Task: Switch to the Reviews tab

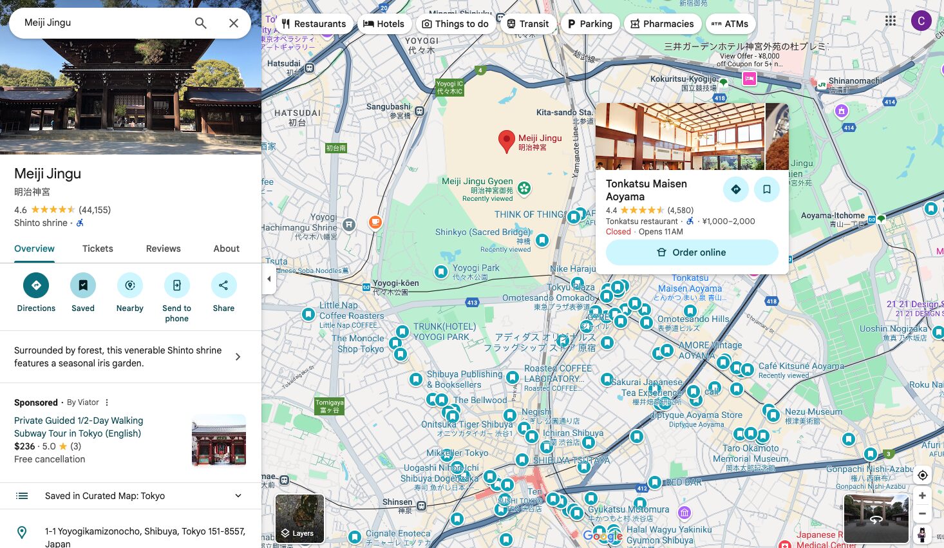Action: pos(164,249)
